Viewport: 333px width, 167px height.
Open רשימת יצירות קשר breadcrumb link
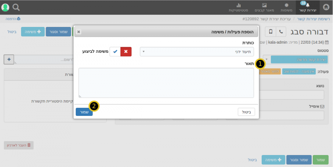(x=313, y=19)
